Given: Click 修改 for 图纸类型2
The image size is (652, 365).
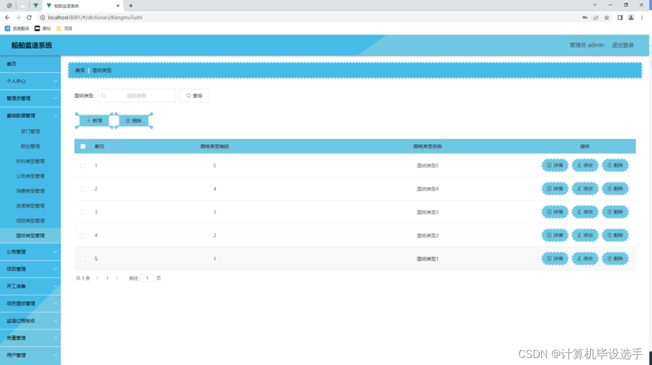Looking at the screenshot, I should point(585,235).
